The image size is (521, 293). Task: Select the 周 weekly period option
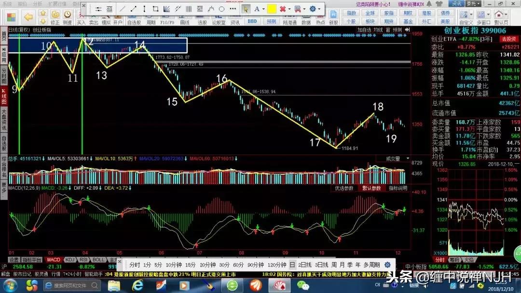[334, 265]
